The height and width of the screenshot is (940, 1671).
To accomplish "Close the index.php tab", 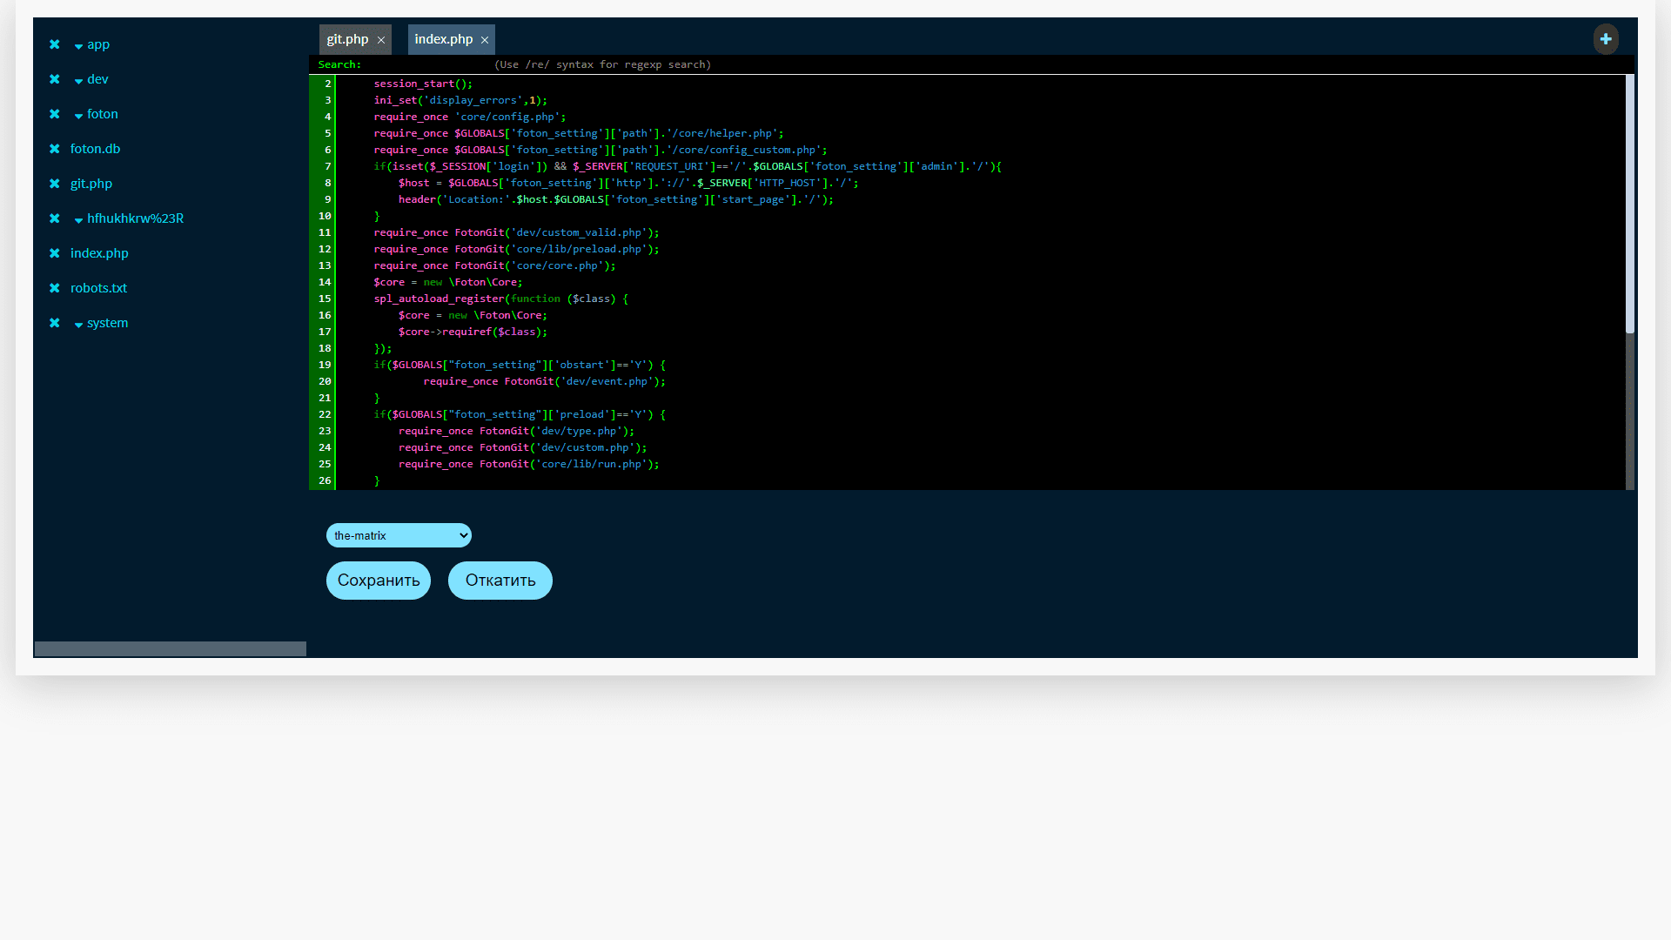I will click(485, 40).
